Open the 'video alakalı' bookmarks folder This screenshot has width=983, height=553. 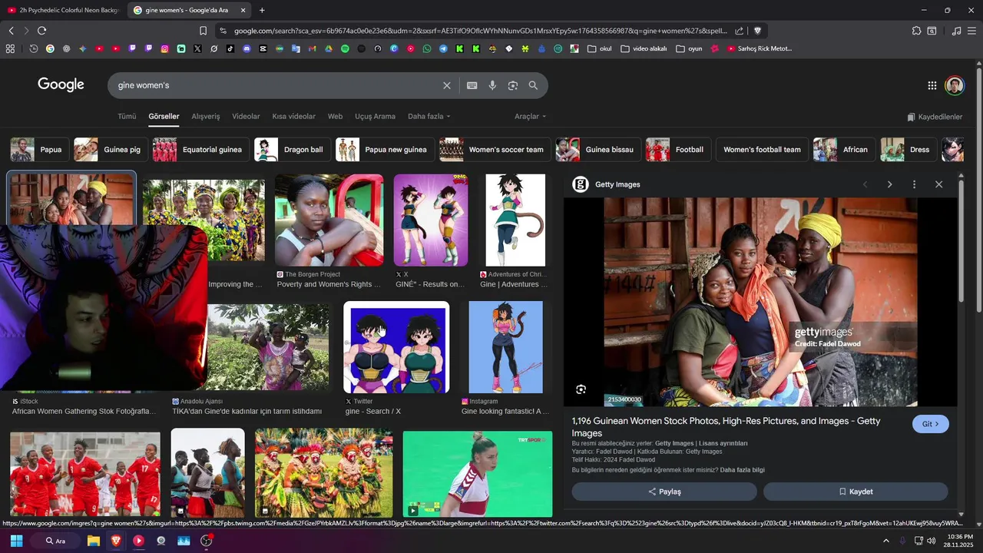644,48
